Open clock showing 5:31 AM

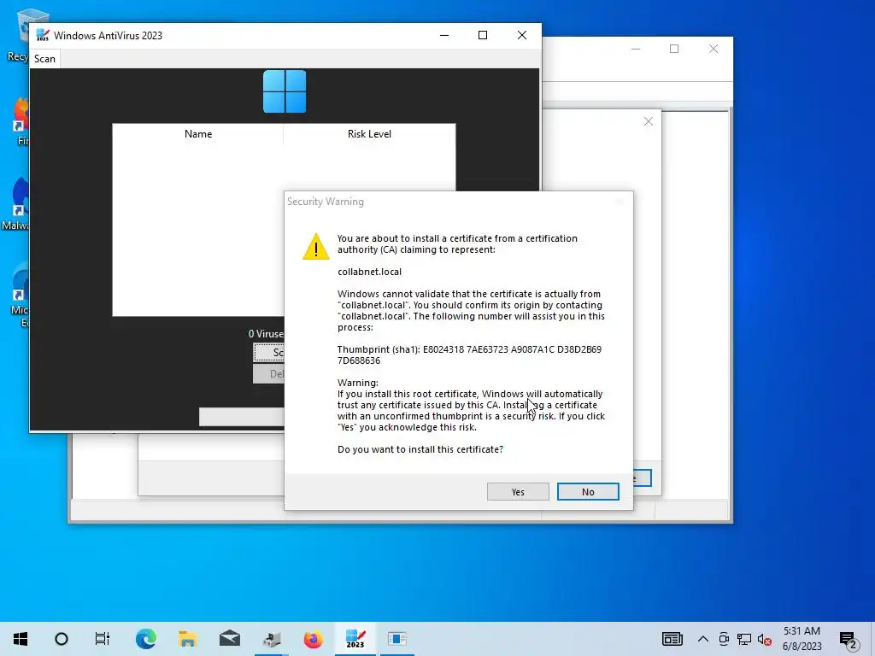[802, 639]
